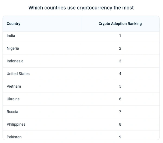
Task: Click ranking number 2 for Nigeria
Action: [120, 48]
